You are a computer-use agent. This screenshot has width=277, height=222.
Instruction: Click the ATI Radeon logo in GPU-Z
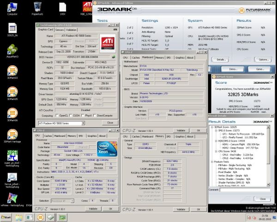pos(108,43)
